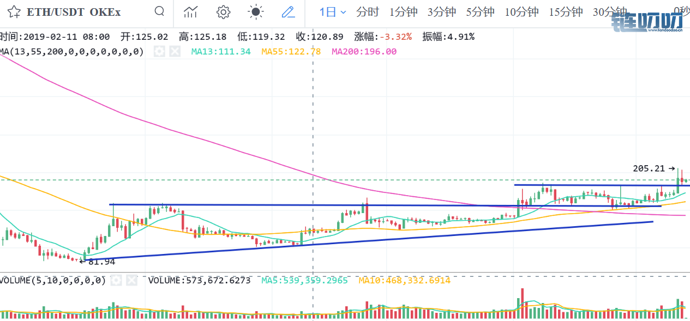Remove the MA indicator with X icon

click(175, 52)
